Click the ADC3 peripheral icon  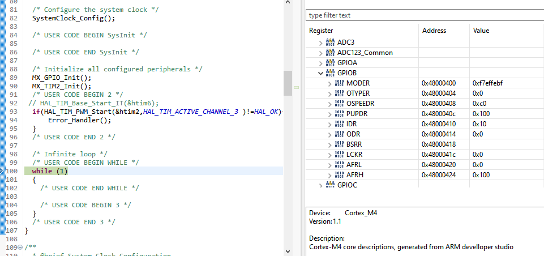[330, 42]
